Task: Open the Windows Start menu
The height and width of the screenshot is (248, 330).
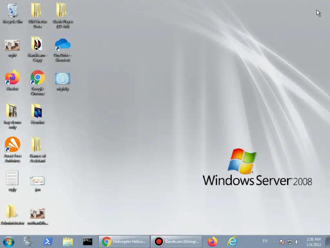Action: click(x=9, y=242)
